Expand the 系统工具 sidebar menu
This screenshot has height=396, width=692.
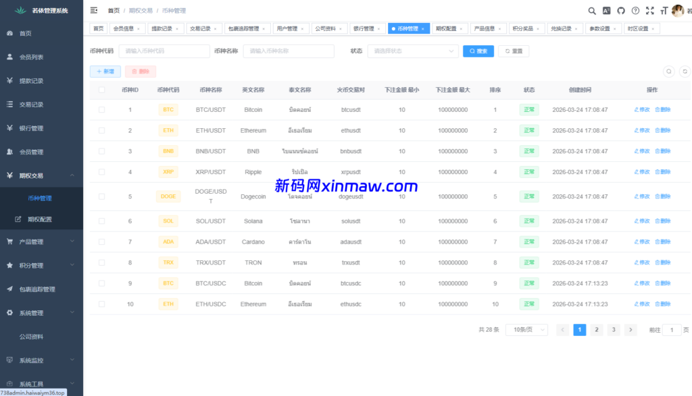[x=41, y=384]
